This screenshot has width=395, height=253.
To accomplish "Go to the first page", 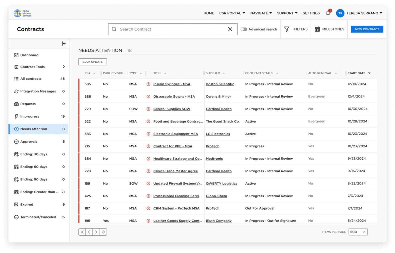I will point(82,232).
